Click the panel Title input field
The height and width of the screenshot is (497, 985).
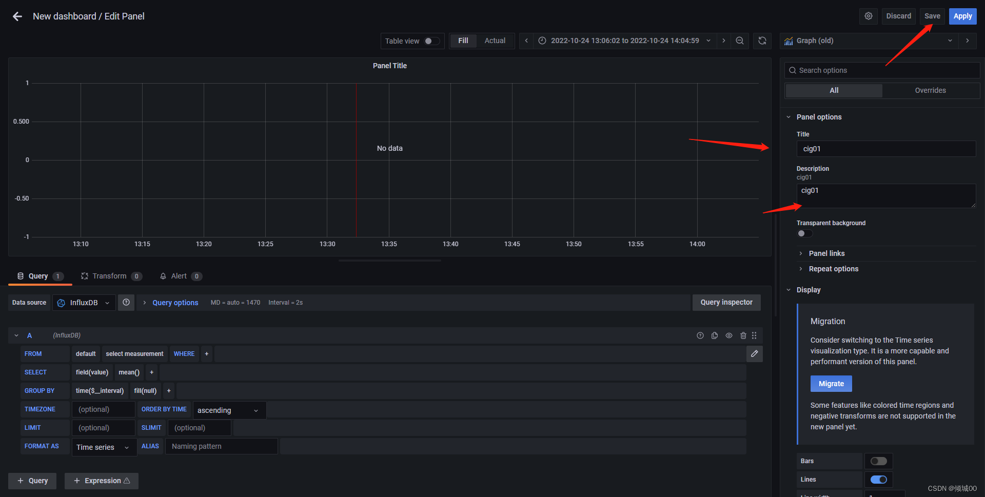coord(886,149)
